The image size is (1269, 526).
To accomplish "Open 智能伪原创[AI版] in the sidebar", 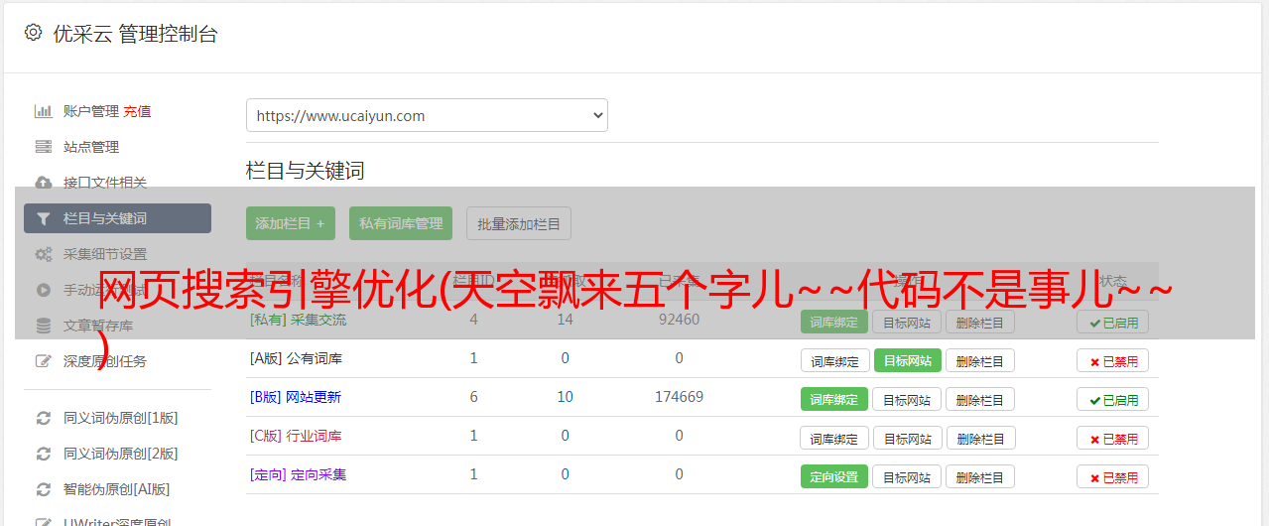I will coord(117,489).
